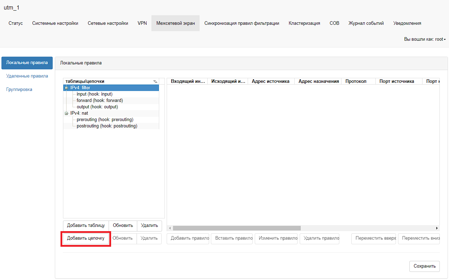Viewport: 449px width, 280px height.
Task: Collapse the IPv4: nat tree node
Action: (x=66, y=113)
